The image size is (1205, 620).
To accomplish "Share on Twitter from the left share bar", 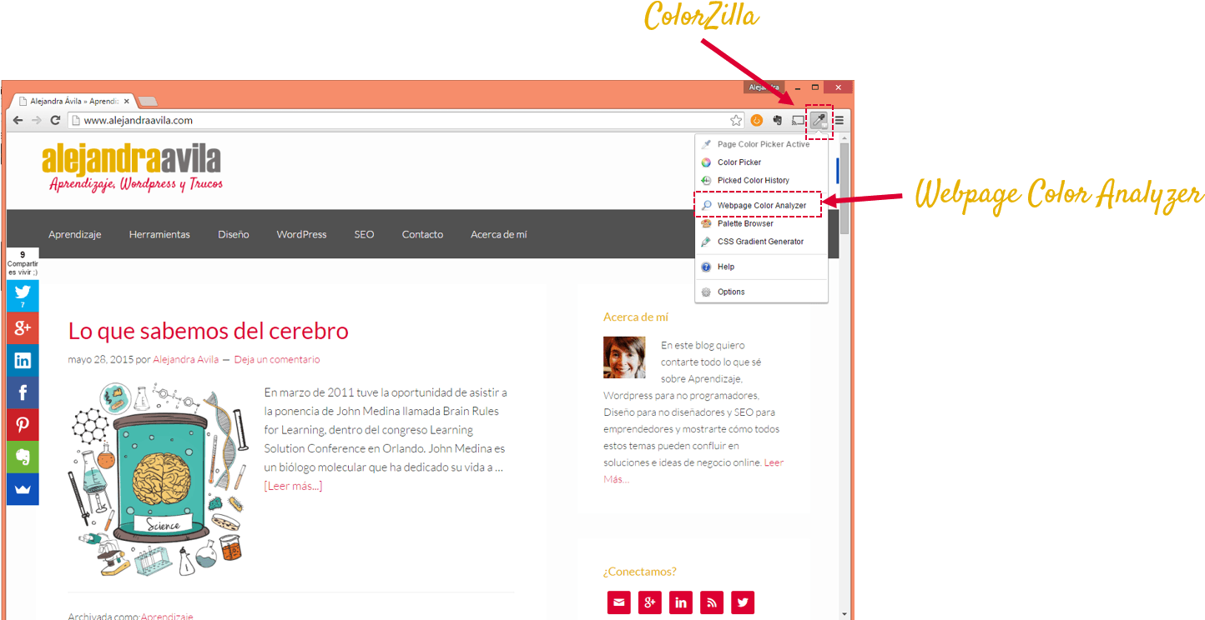I will 23,295.
